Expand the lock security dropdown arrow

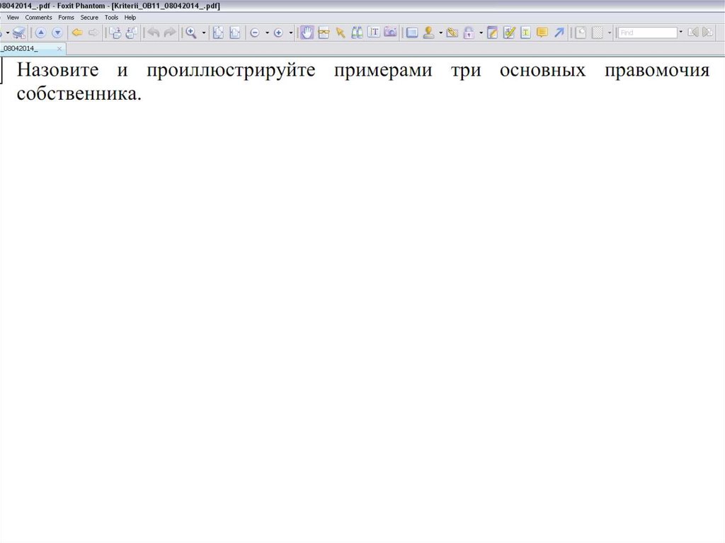click(x=481, y=33)
